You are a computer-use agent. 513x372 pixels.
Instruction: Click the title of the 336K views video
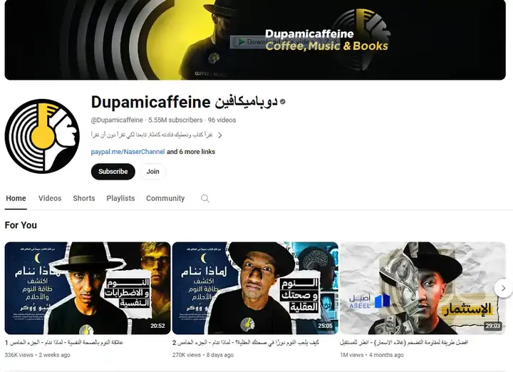click(87, 343)
